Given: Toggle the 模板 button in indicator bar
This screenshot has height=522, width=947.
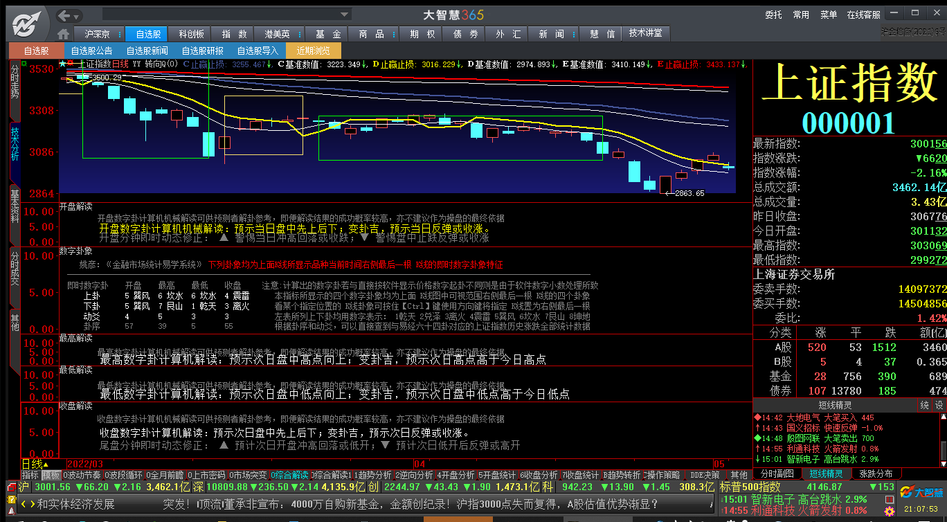Looking at the screenshot, I should (x=51, y=475).
